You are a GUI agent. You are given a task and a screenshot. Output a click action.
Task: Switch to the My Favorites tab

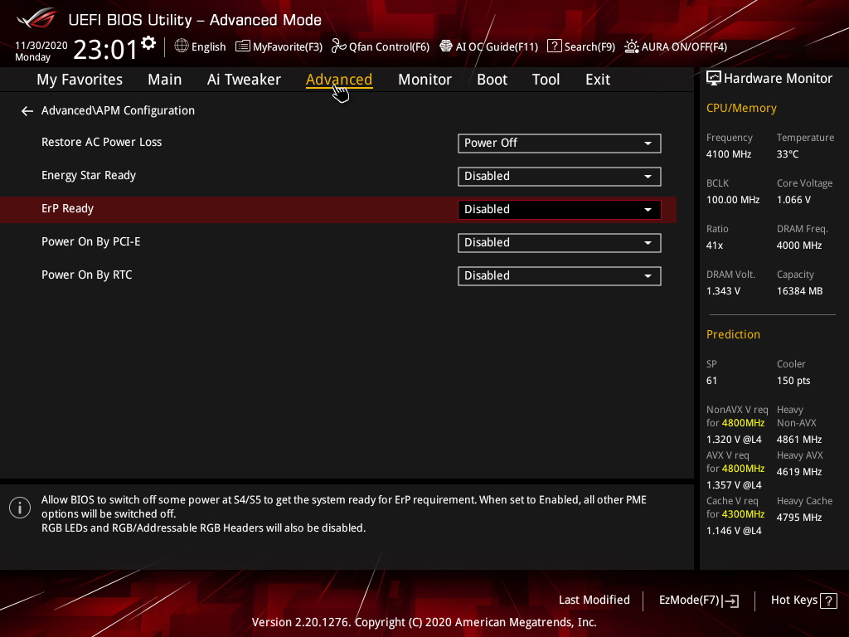tap(80, 80)
